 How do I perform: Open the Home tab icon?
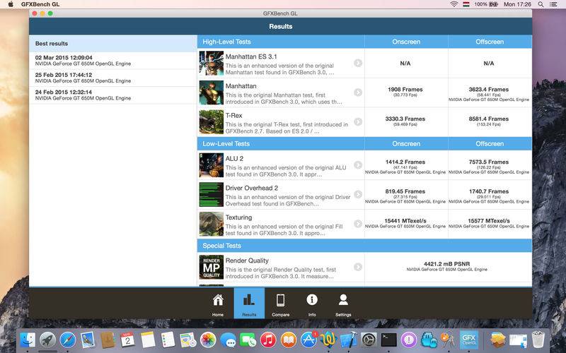[x=218, y=299]
